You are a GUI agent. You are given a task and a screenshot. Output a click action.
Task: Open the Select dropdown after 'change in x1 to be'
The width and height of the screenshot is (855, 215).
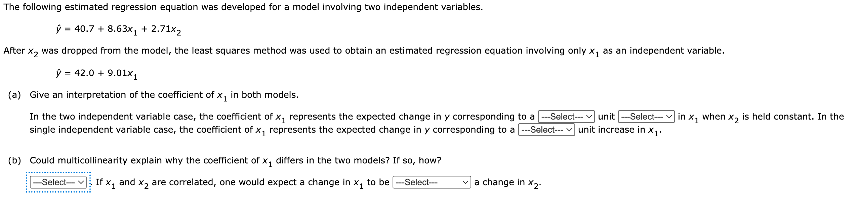click(432, 182)
